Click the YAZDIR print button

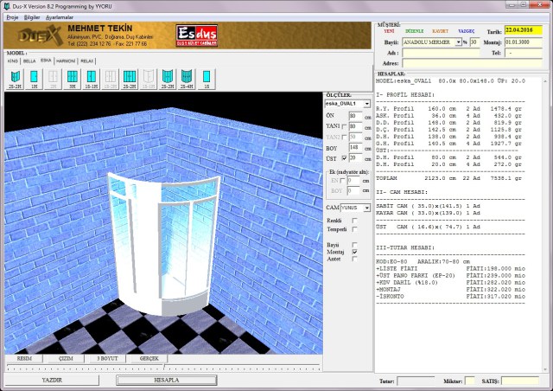pyautogui.click(x=52, y=380)
